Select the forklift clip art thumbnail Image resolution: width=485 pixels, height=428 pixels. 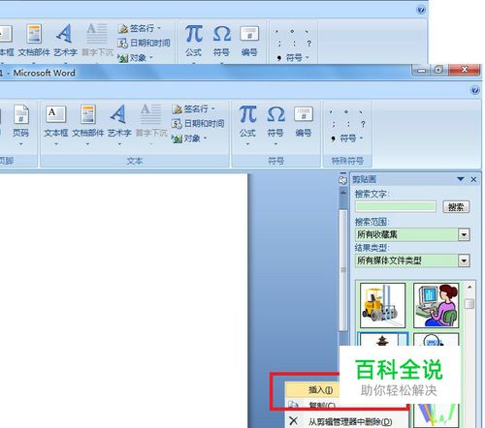(x=383, y=305)
